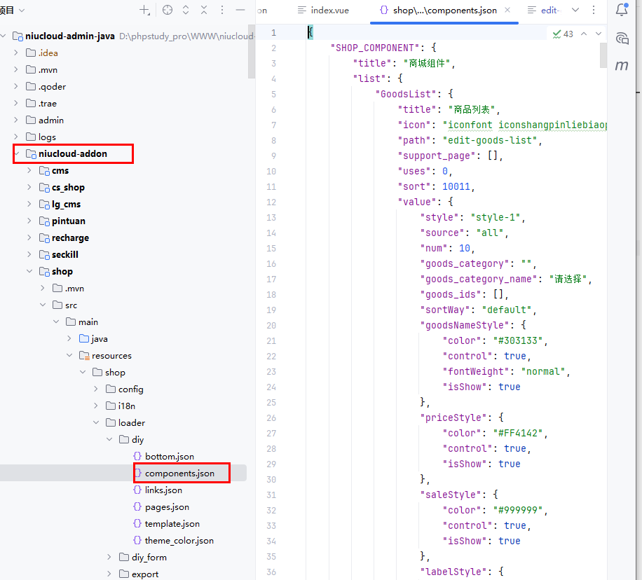Expand the pintuan module folder

click(29, 221)
